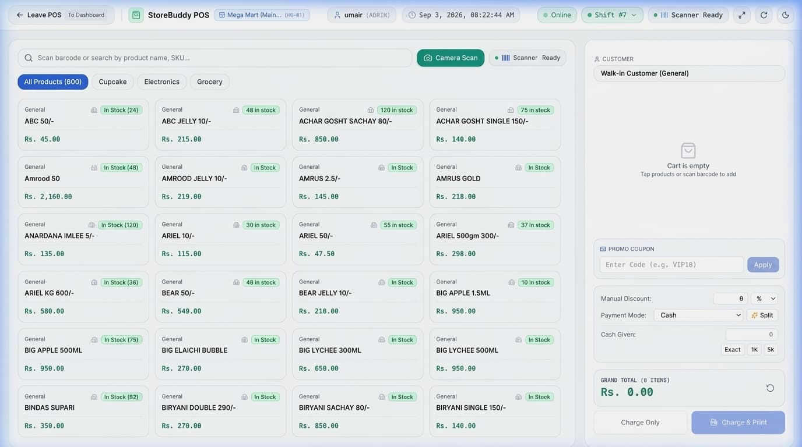Click the StoreBuddy POS green logo icon
802x447 pixels.
(x=136, y=15)
